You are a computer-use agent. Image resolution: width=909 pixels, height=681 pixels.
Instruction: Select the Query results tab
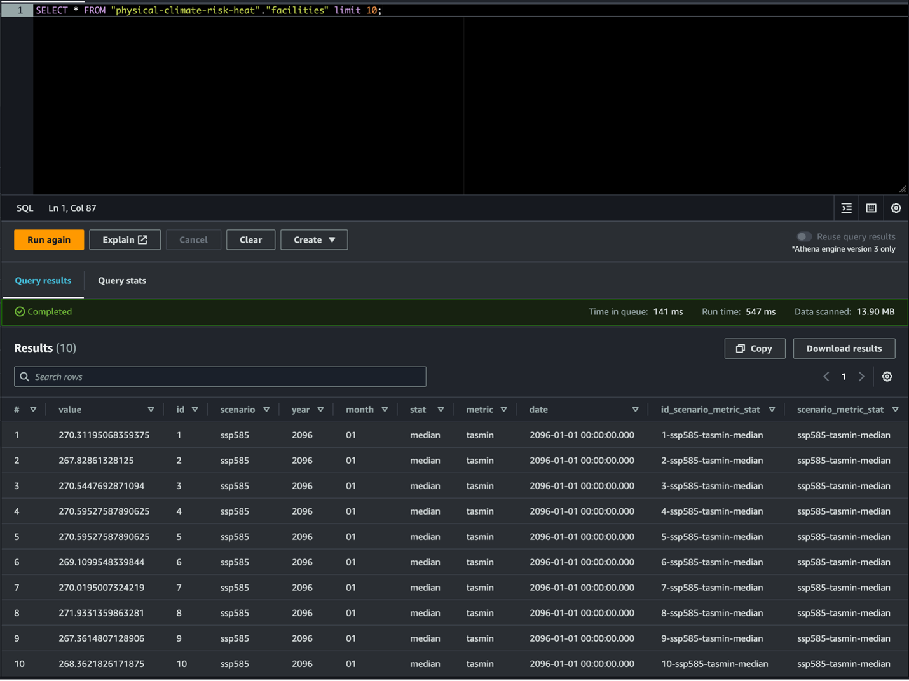point(43,281)
